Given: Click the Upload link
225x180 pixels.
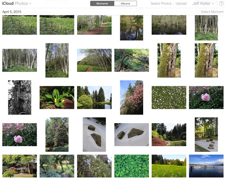Looking at the screenshot, I should 181,3.
